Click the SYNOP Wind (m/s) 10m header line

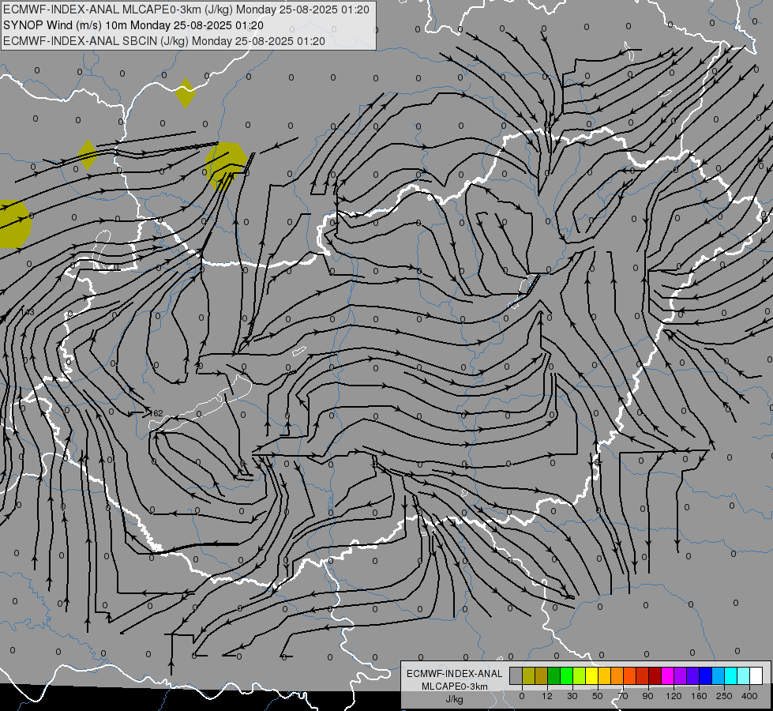(133, 25)
